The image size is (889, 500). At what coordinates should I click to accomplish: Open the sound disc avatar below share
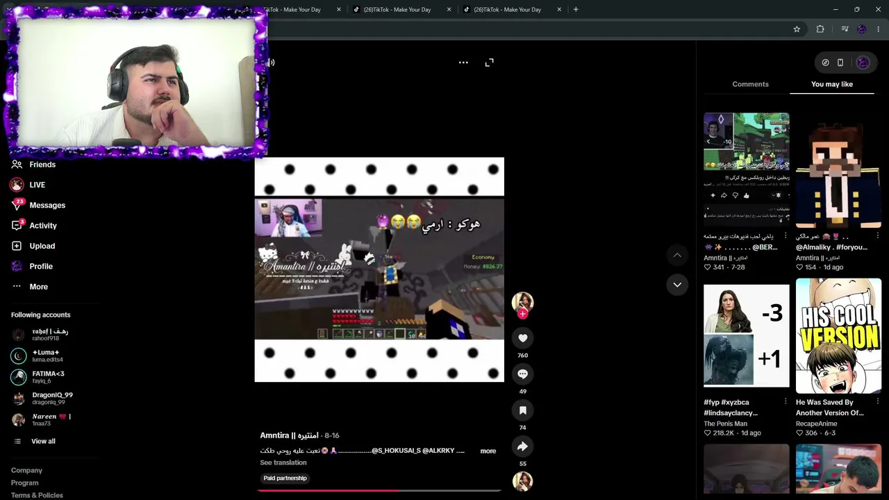point(522,481)
